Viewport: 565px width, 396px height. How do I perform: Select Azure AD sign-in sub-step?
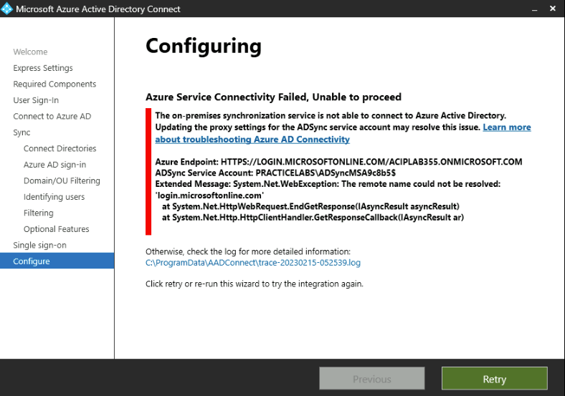[x=54, y=165]
